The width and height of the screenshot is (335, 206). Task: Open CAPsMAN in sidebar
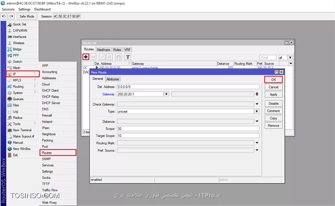[22, 31]
